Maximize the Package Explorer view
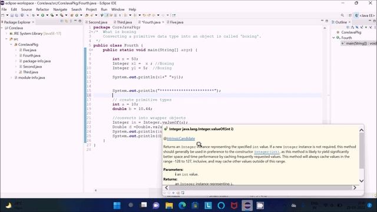The width and height of the screenshot is (377, 212). [80, 21]
